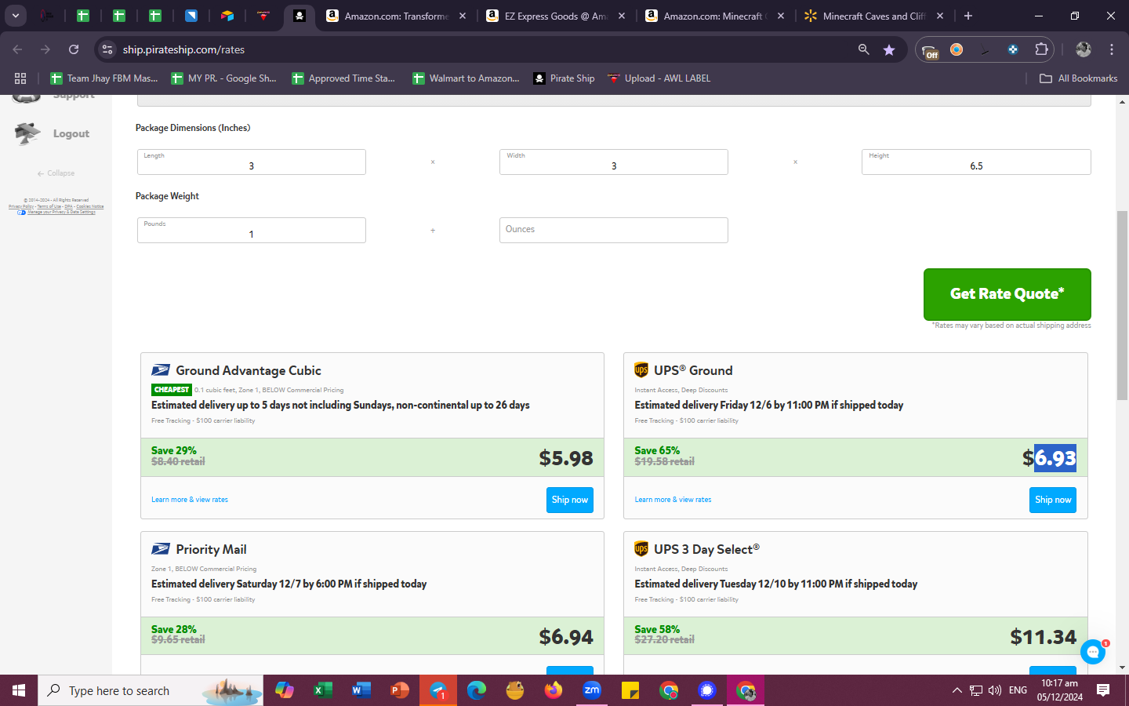Open PowerPoint from the taskbar
The height and width of the screenshot is (706, 1129).
pos(399,690)
